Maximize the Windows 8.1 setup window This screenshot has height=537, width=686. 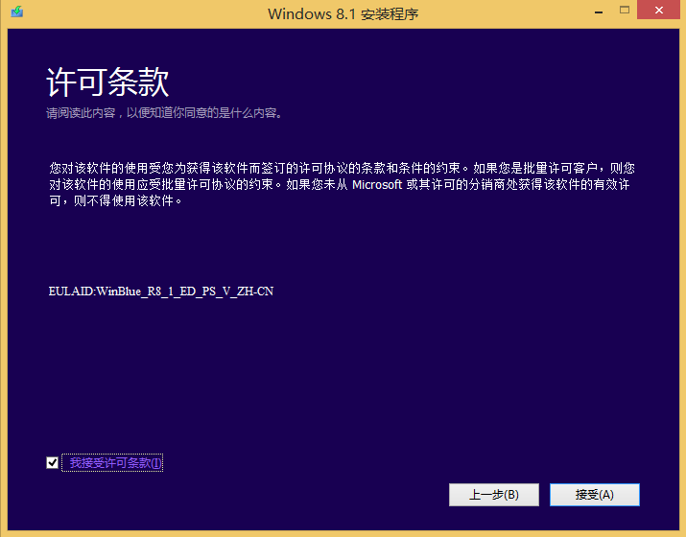pyautogui.click(x=625, y=10)
